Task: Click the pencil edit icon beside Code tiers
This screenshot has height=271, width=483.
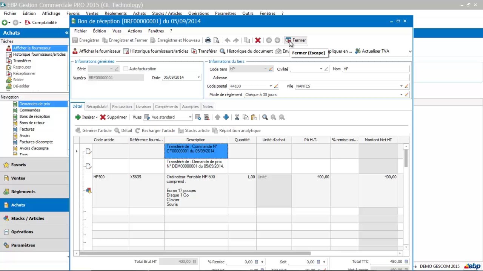Action: (x=271, y=69)
